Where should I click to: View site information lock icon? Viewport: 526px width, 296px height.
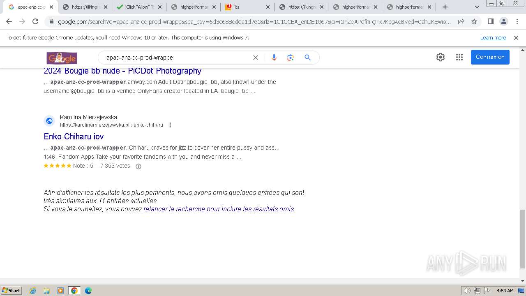click(51, 22)
